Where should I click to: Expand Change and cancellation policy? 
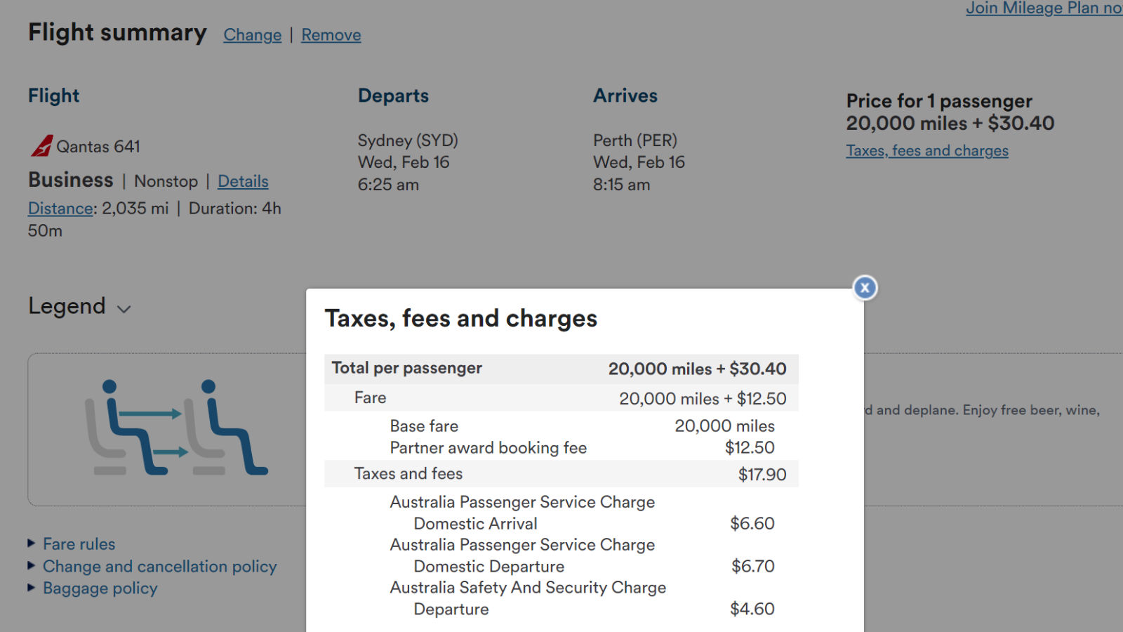(x=160, y=567)
